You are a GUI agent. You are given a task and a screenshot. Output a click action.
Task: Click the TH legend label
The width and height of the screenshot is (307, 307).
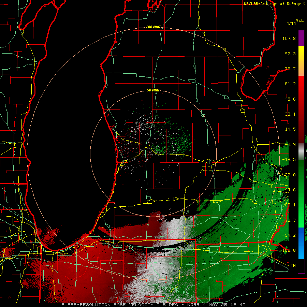(293, 266)
